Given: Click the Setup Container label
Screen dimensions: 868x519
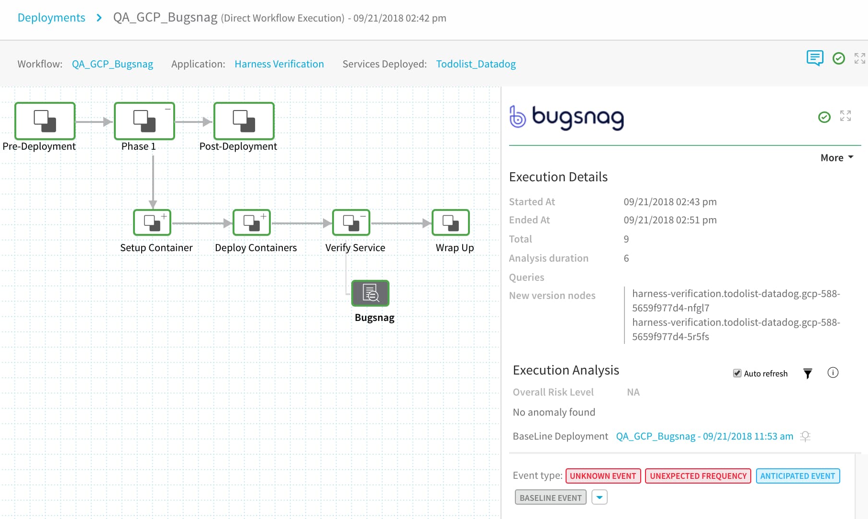Looking at the screenshot, I should point(156,248).
